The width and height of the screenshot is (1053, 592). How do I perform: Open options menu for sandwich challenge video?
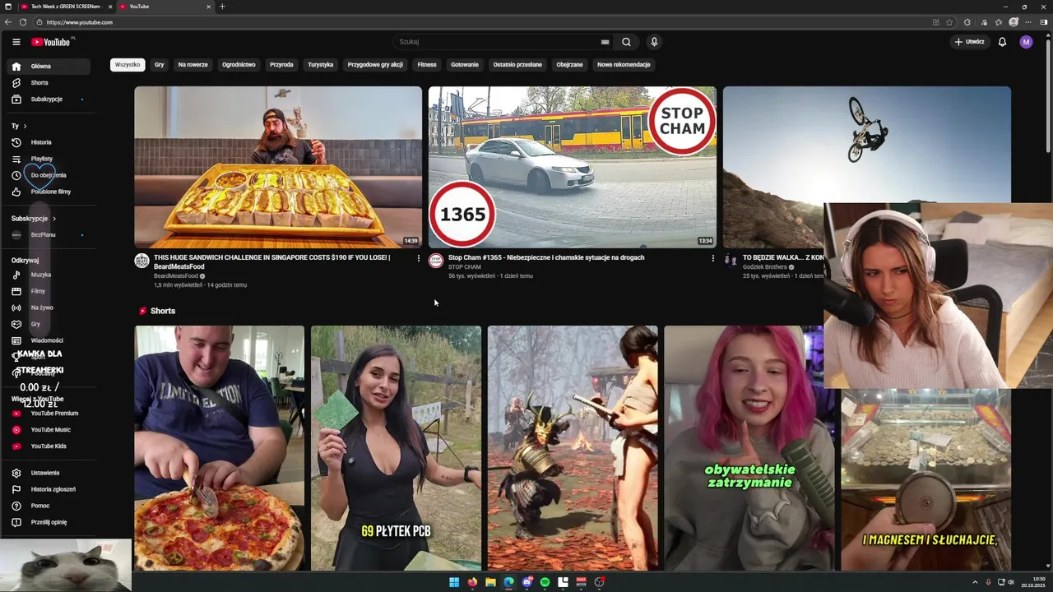tap(419, 258)
